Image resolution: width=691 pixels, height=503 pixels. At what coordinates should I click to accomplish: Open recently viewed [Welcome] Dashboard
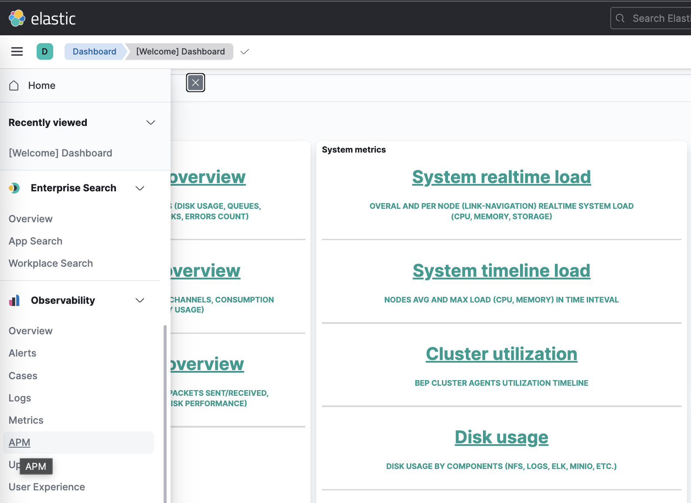61,153
